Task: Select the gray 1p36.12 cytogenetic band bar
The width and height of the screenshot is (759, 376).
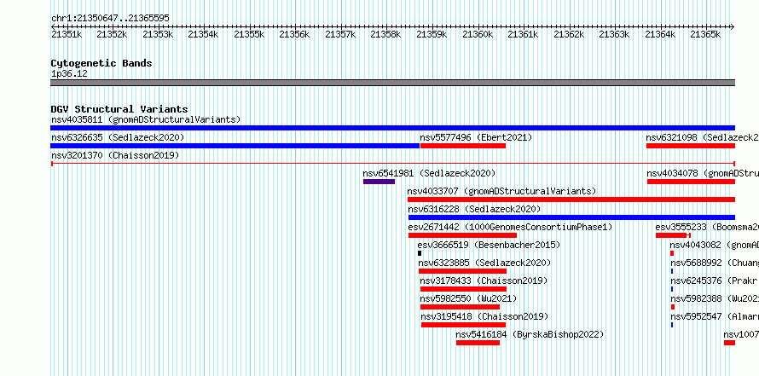Action: point(392,83)
